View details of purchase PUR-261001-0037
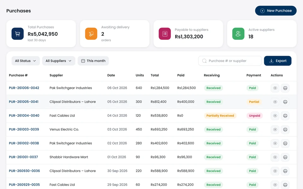The width and height of the screenshot is (303, 189). [275, 157]
